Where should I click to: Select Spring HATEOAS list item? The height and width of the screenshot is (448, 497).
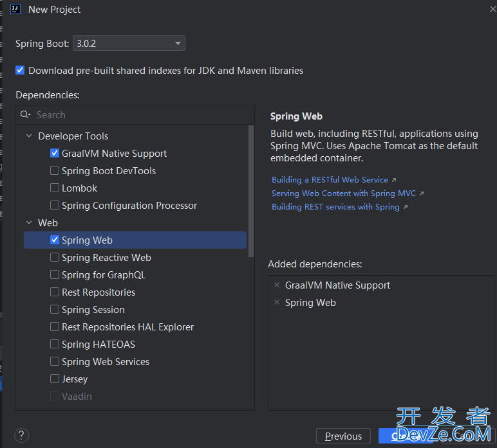(x=135, y=345)
